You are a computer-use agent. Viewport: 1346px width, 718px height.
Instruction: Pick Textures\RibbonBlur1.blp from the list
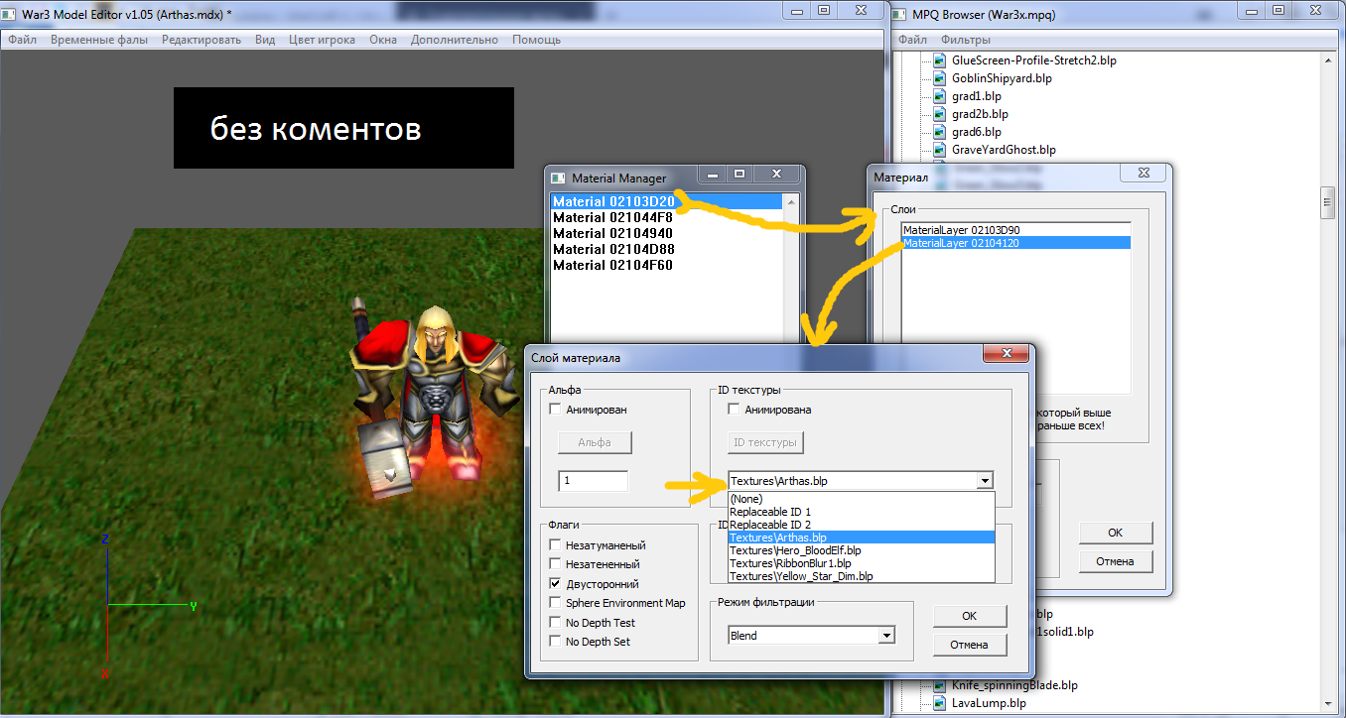pyautogui.click(x=861, y=563)
